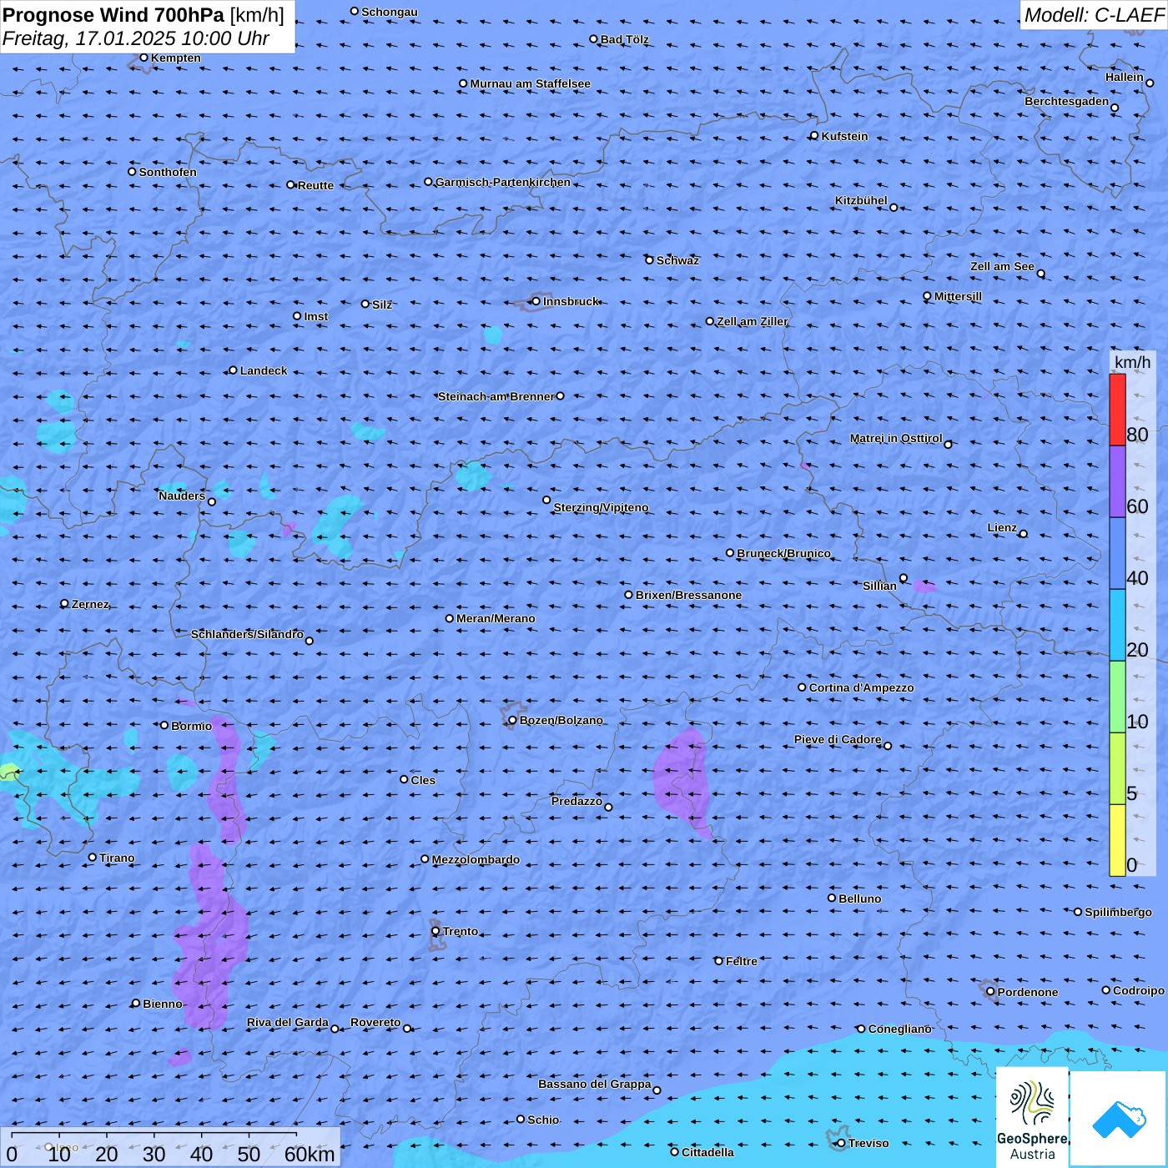Click the 'Cles' label
The width and height of the screenshot is (1168, 1168).
(x=423, y=780)
